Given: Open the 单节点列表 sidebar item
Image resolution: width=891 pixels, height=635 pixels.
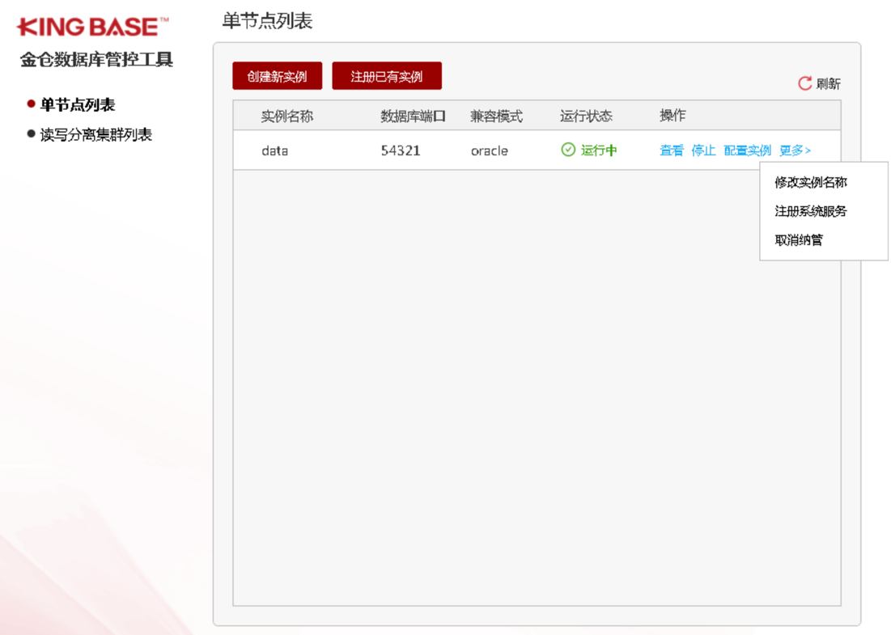Looking at the screenshot, I should tap(77, 105).
